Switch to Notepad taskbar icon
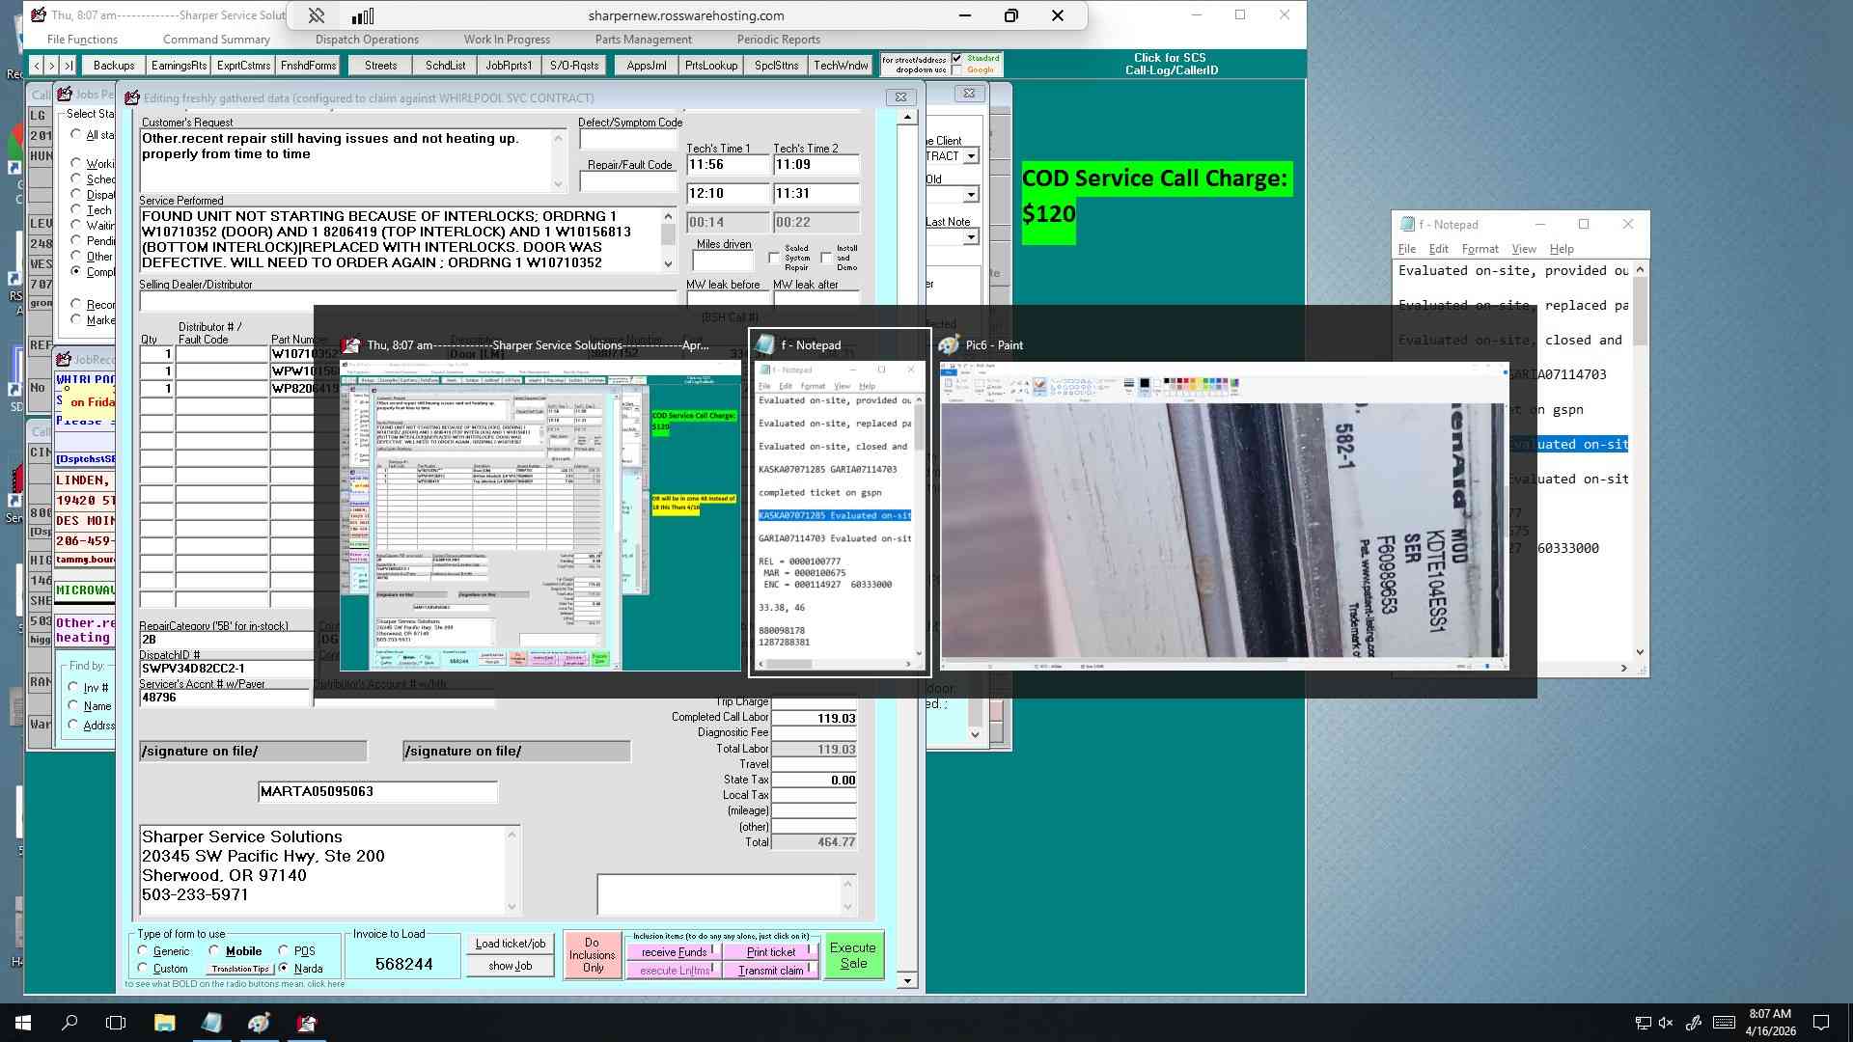 point(211,1023)
